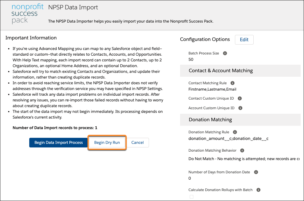Click the NPSP Data Importer description line
This screenshot has width=304, height=201.
click(x=131, y=21)
